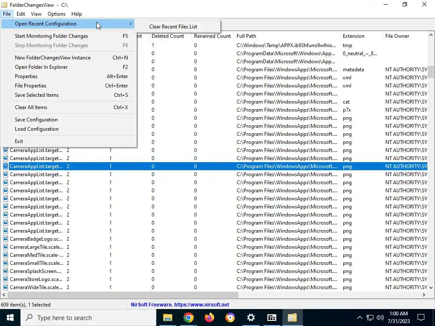Choose Exit from File menu
This screenshot has width=435, height=326.
tap(68, 141)
